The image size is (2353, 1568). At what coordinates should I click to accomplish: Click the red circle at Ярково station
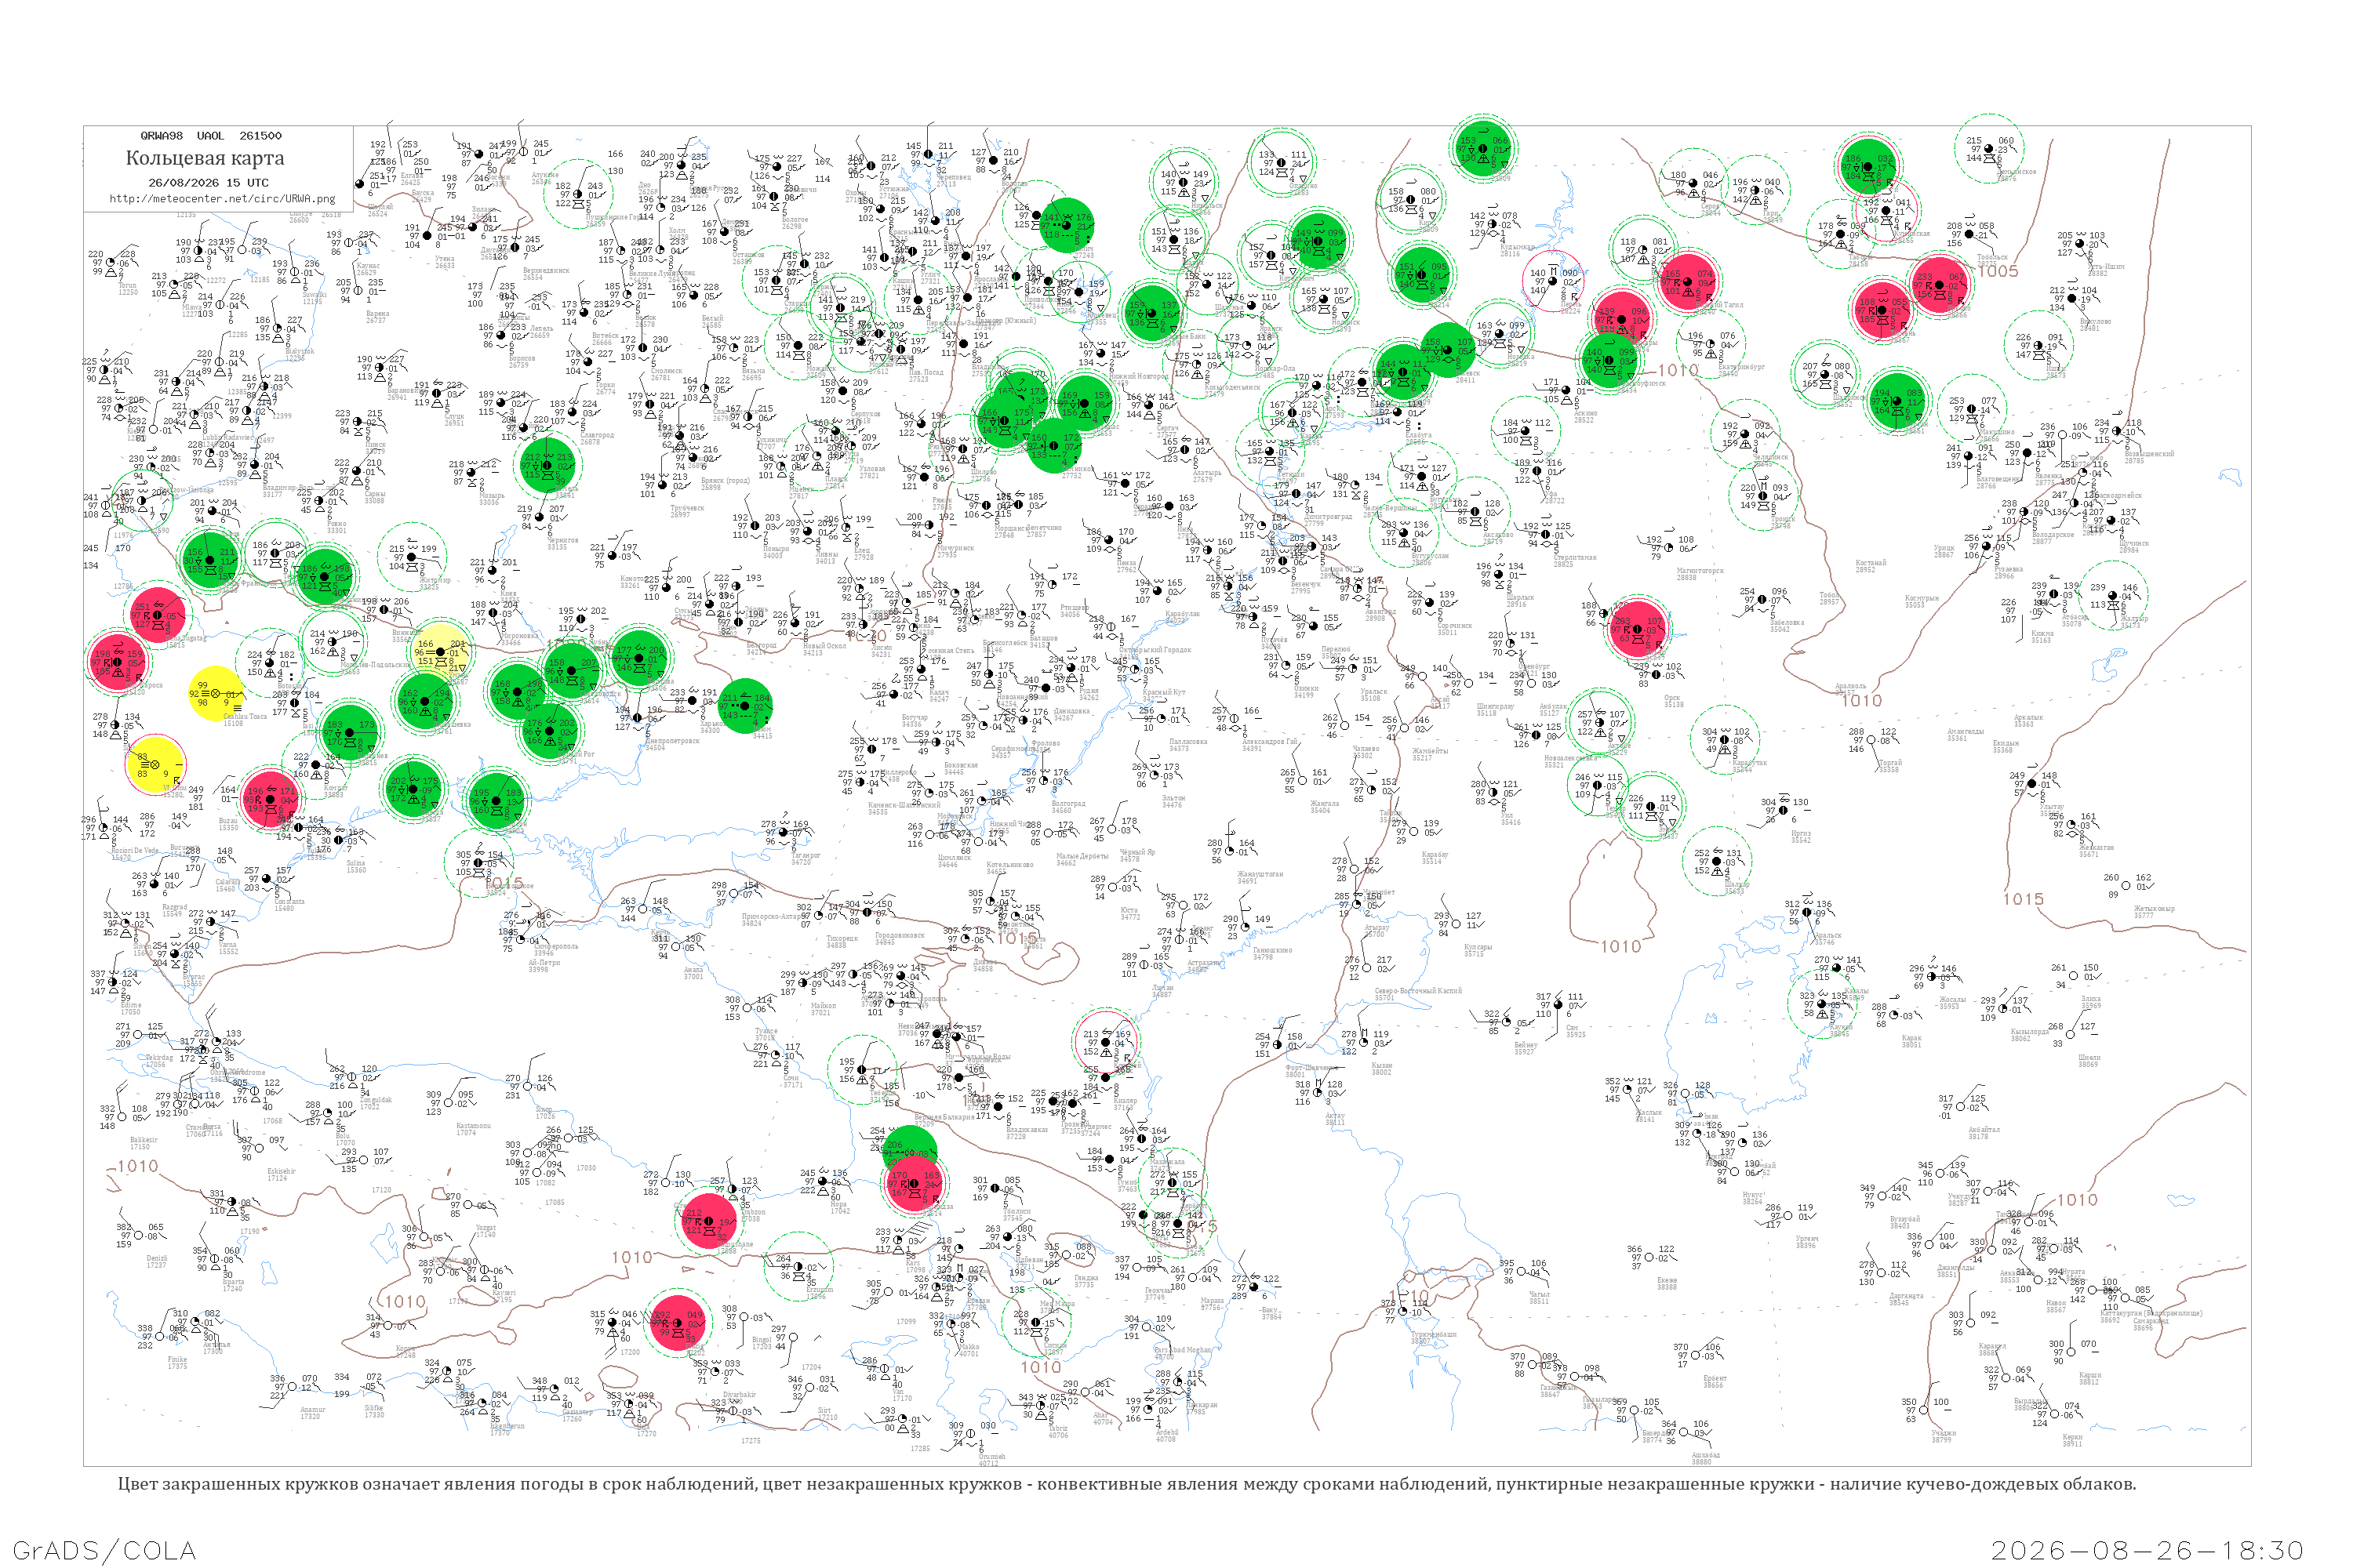(x=1940, y=286)
